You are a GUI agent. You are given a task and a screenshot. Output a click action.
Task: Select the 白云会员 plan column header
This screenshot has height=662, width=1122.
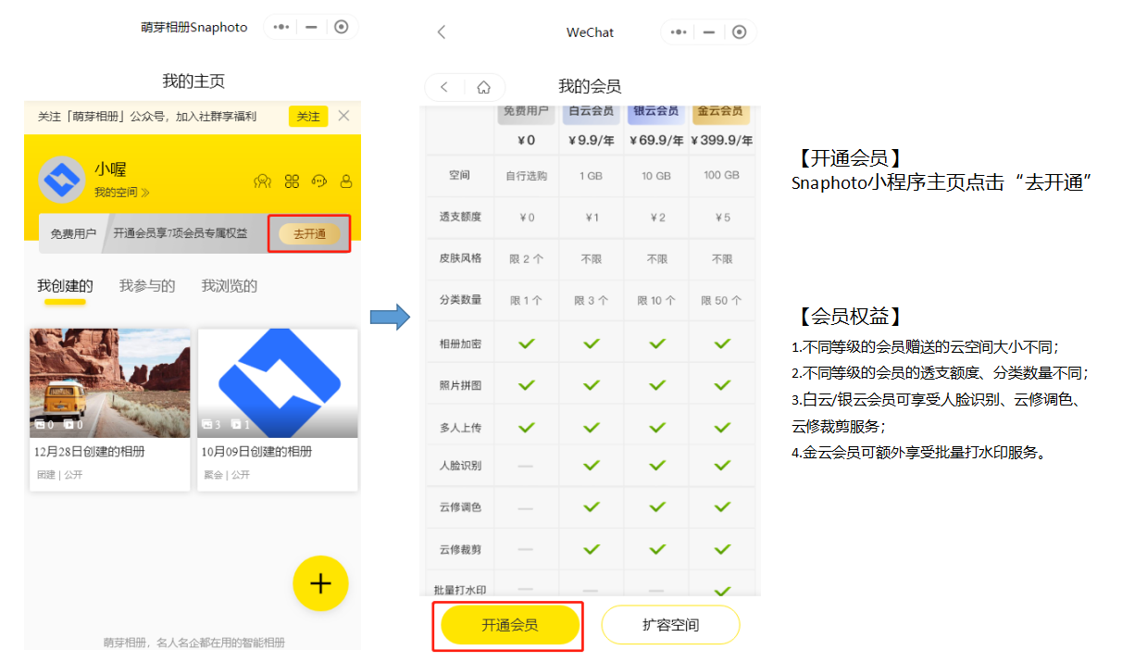[x=591, y=112]
